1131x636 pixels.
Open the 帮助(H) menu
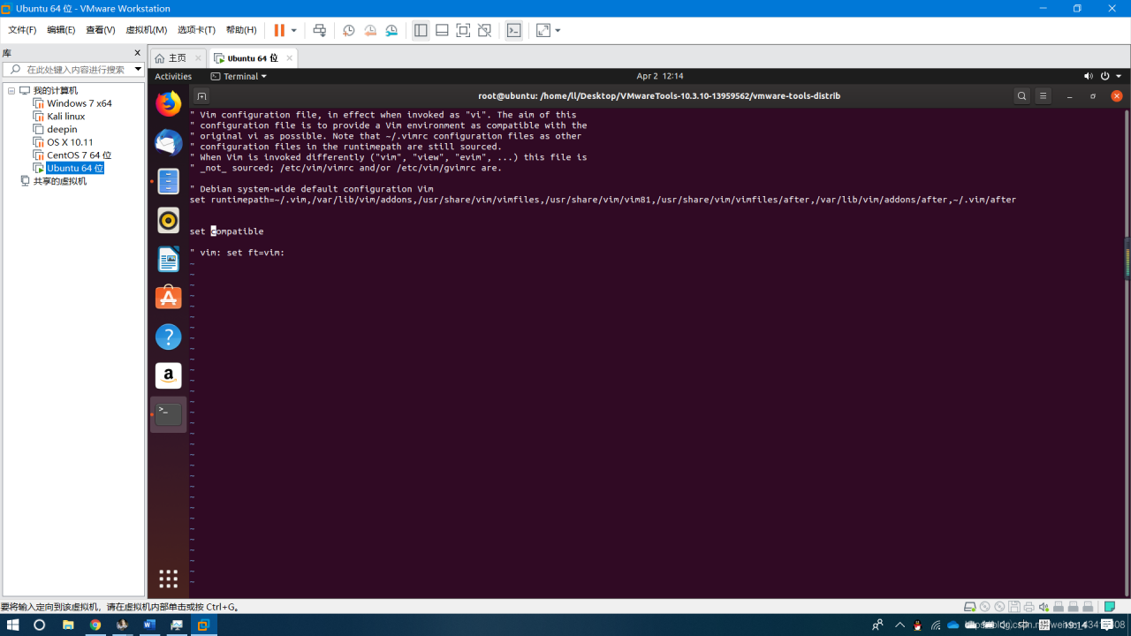[240, 30]
